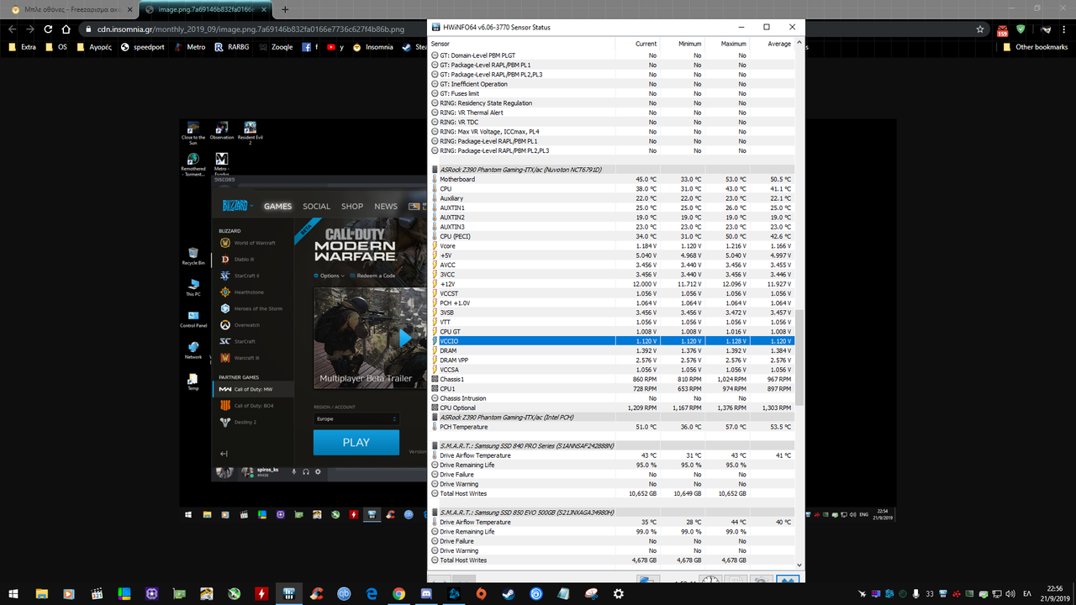Switch to HWiNFO on the taskbar
Image resolution: width=1076 pixels, height=605 pixels.
(288, 593)
